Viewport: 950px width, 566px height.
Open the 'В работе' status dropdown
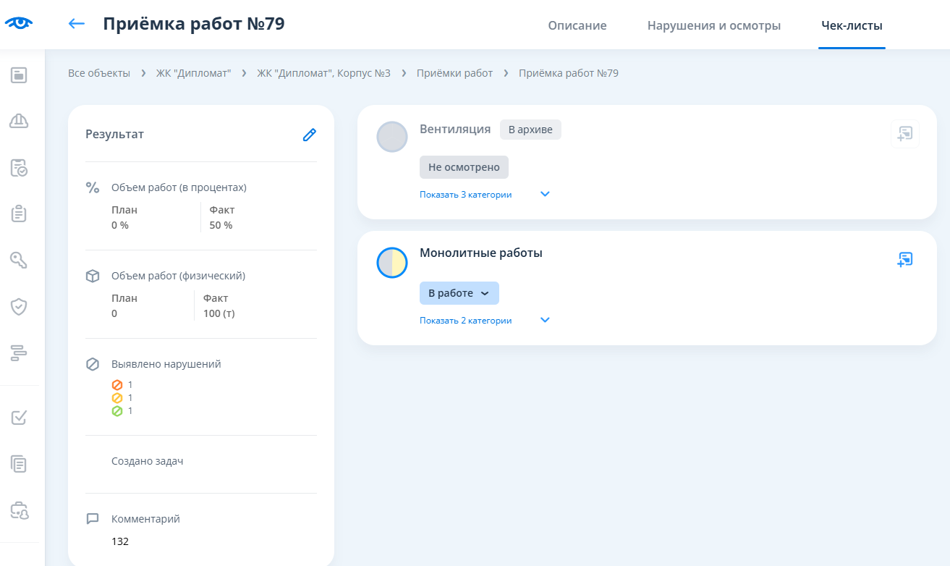[459, 293]
